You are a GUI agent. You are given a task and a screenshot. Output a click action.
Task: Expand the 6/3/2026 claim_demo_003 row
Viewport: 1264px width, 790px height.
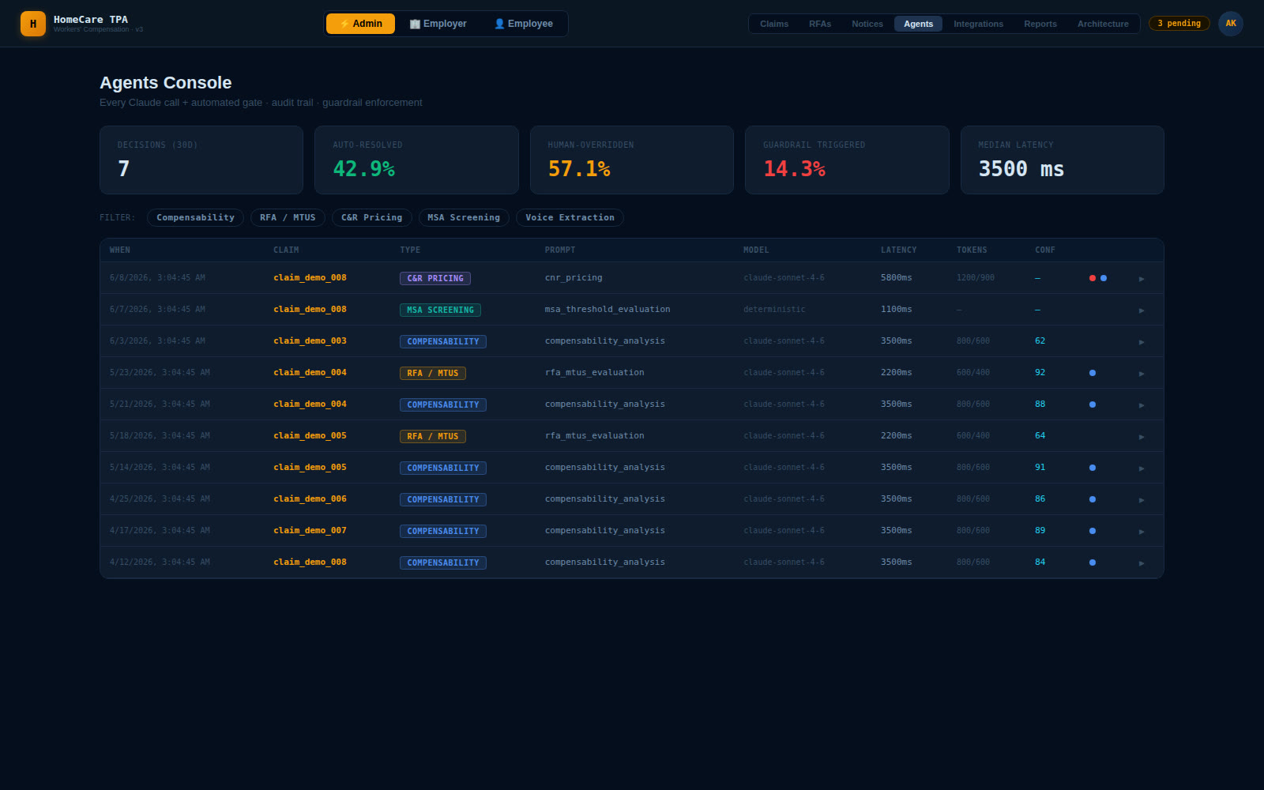[1142, 341]
